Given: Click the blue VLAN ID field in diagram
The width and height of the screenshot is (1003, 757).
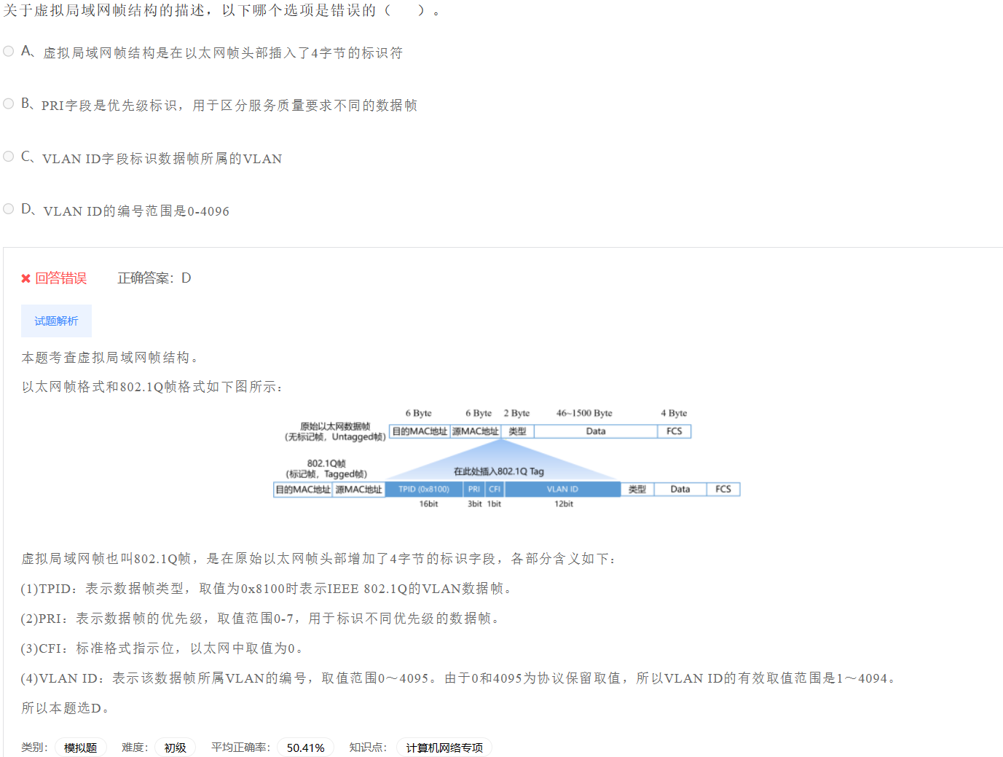Looking at the screenshot, I should click(x=562, y=490).
